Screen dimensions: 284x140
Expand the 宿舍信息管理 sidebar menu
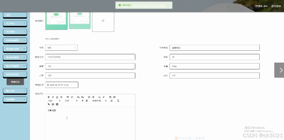coord(15,40)
